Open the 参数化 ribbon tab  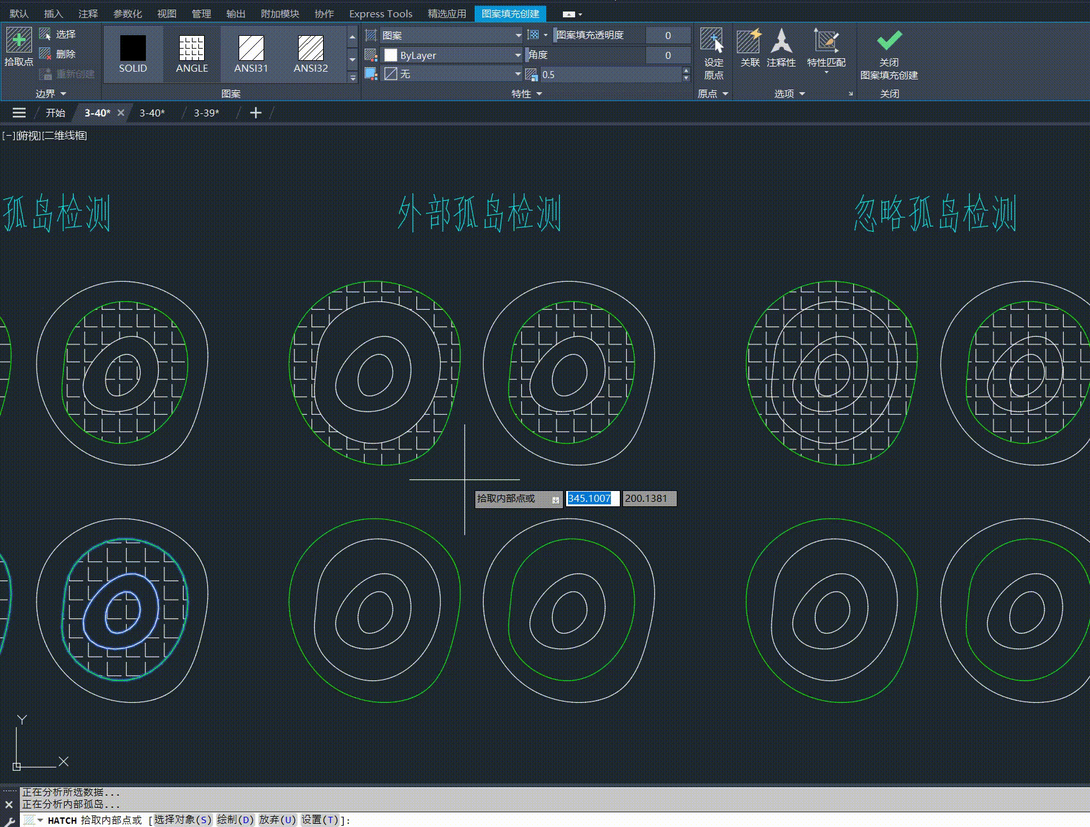tap(127, 13)
